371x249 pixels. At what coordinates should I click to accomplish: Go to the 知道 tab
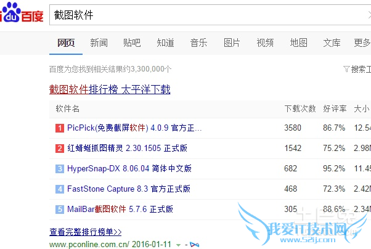[165, 43]
